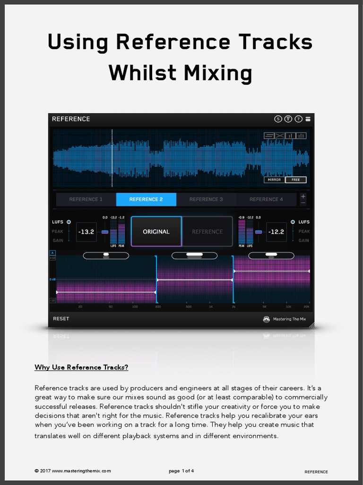Click the REFERENCE plugin title text
The image size is (363, 485).
[x=71, y=119]
